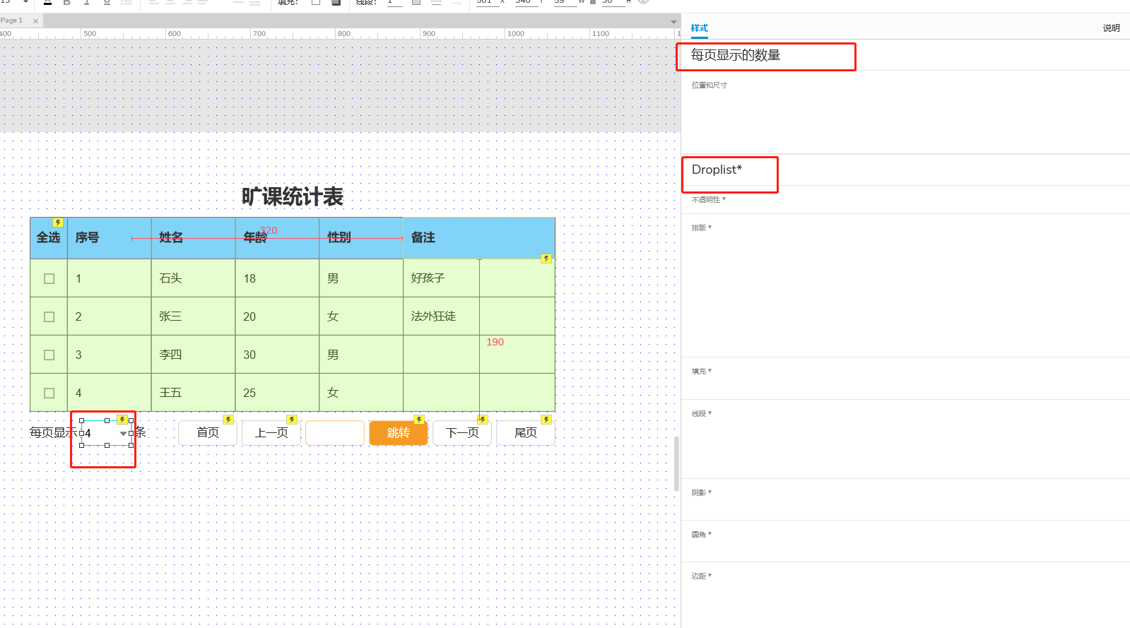This screenshot has height=628, width=1130.
Task: Switch to the 说明 tab
Action: (1111, 28)
